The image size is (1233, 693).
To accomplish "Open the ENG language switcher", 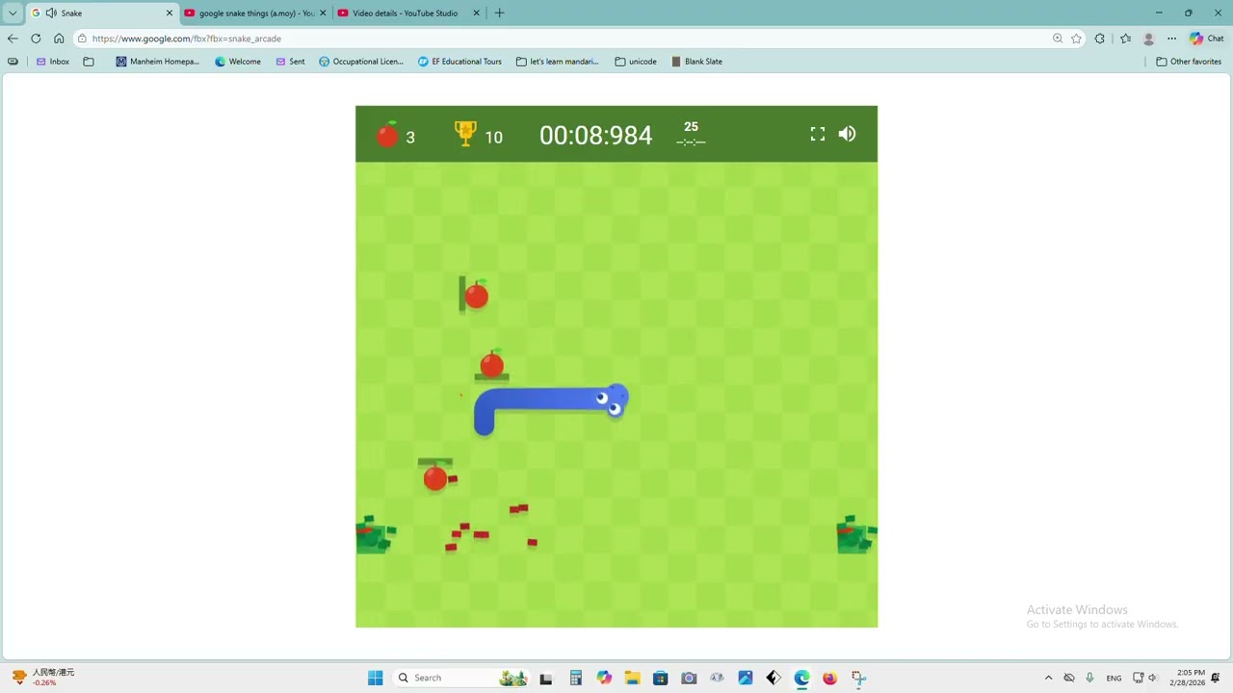I will (x=1114, y=678).
